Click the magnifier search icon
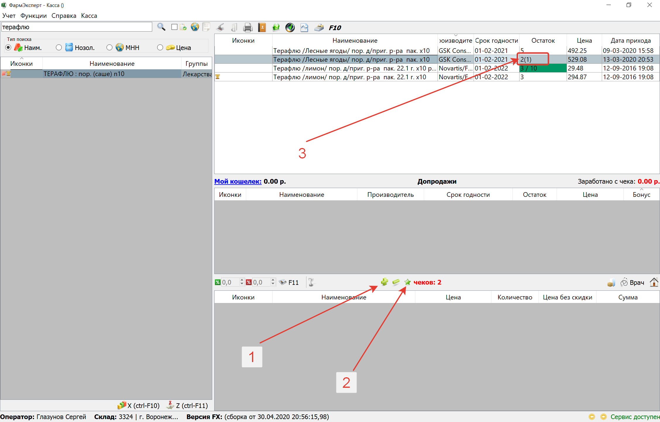The width and height of the screenshot is (660, 422). (161, 27)
